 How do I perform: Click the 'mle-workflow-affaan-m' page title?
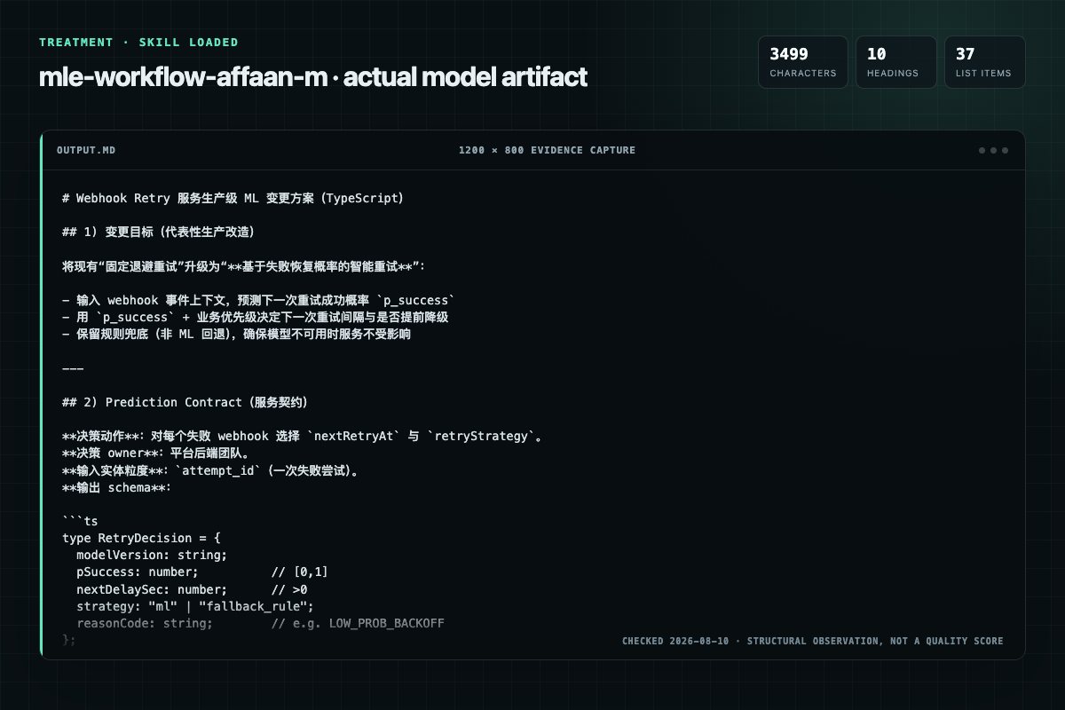[x=313, y=77]
